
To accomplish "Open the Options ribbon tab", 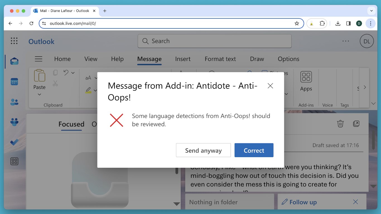I will point(288,59).
